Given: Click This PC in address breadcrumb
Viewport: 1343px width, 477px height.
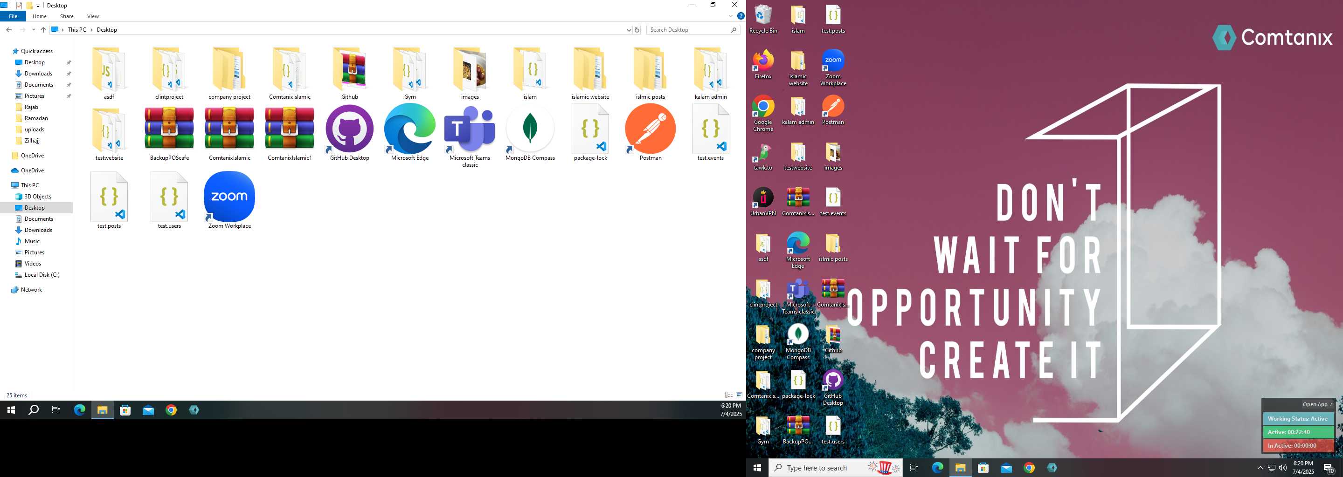Looking at the screenshot, I should pos(77,30).
